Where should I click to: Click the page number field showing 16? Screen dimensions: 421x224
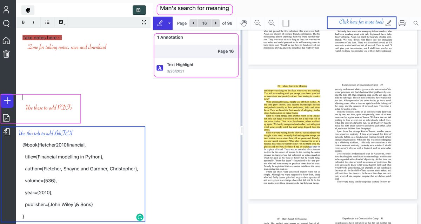(205, 23)
